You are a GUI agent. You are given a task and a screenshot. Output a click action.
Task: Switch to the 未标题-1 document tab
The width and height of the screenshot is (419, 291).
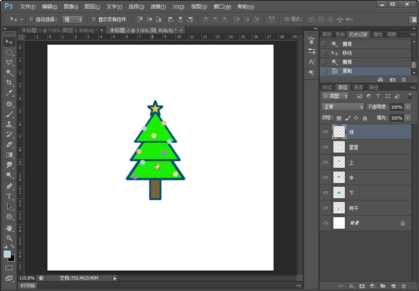point(59,30)
